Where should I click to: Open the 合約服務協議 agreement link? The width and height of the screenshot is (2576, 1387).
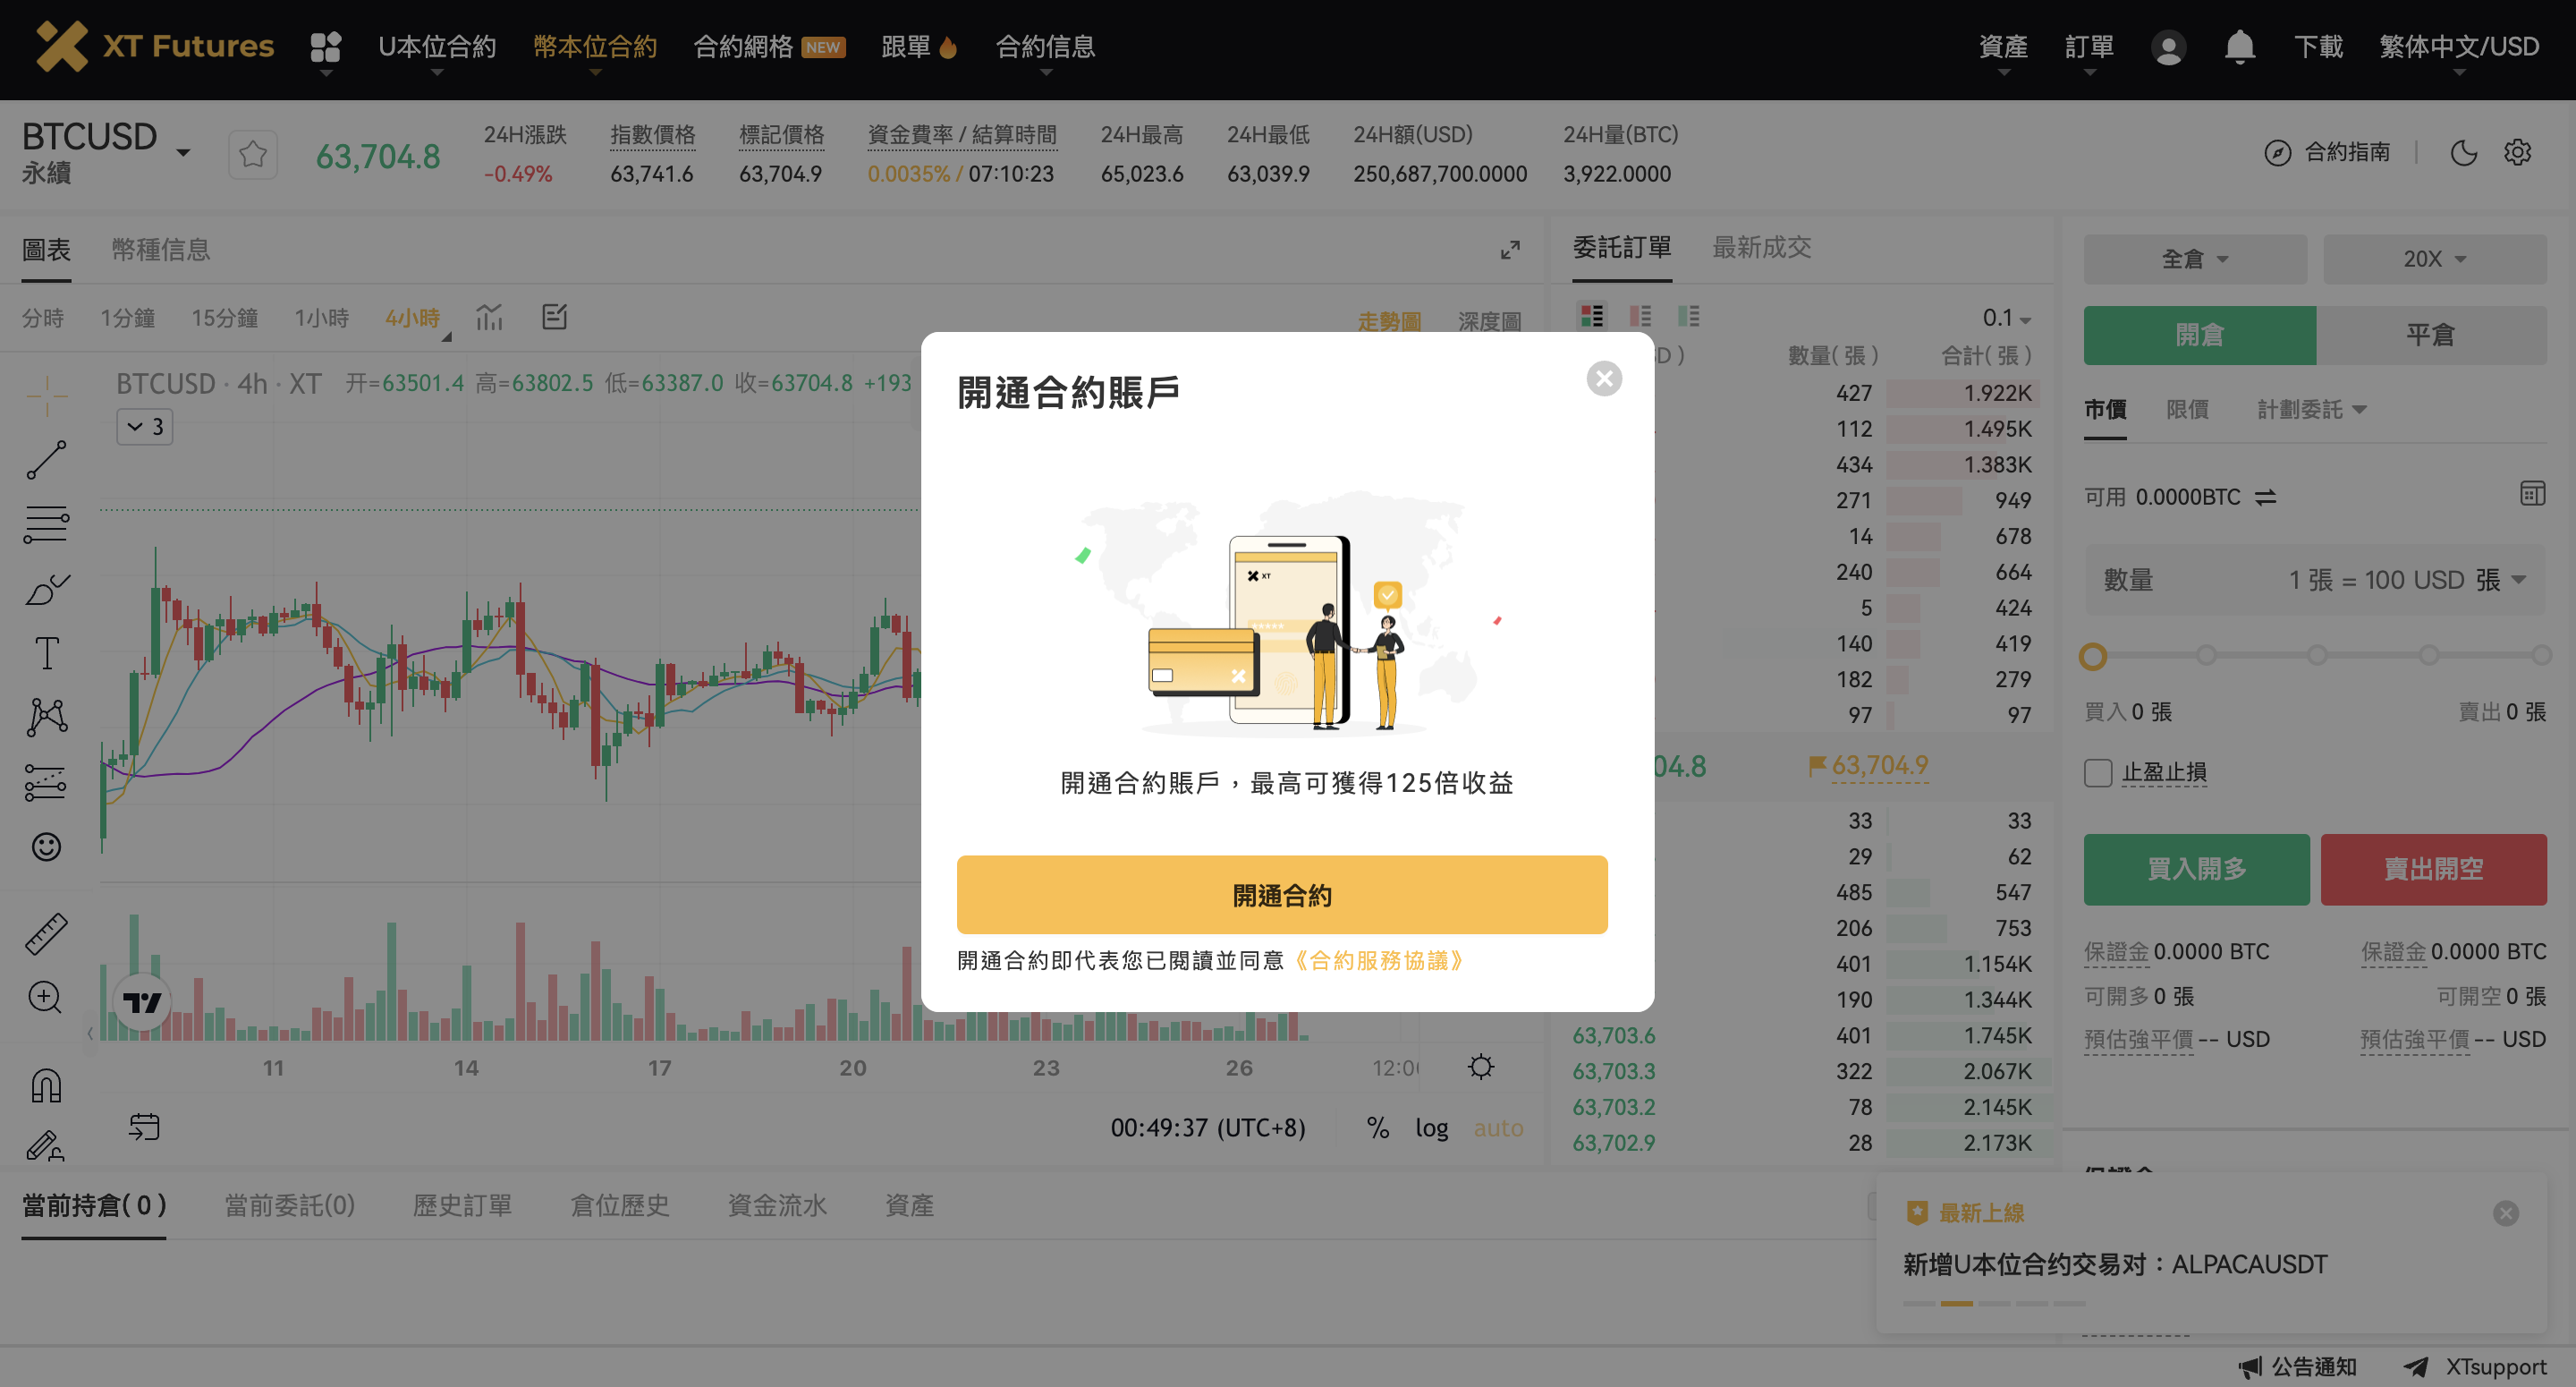(x=1379, y=961)
